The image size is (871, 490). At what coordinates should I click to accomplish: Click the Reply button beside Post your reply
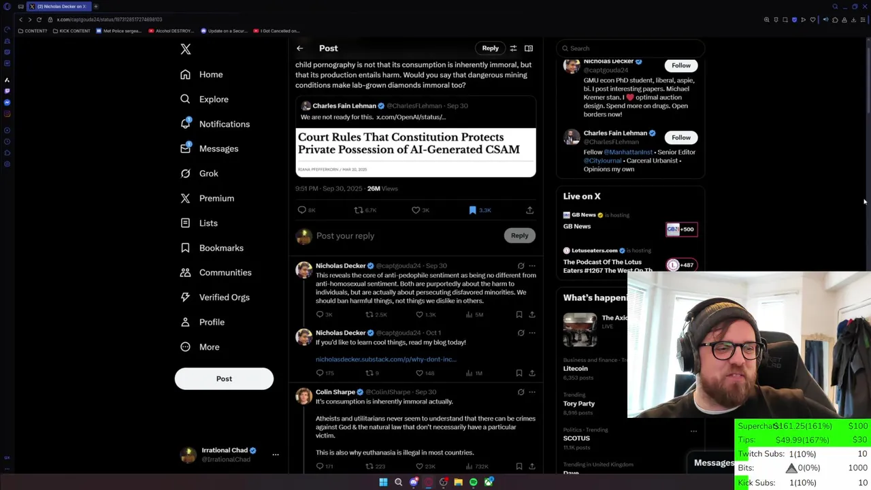tap(519, 235)
